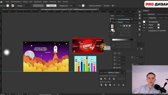The height and width of the screenshot is (95, 168).
Task: Click the Unite shape mode icon in Pathfinder
Action: point(101,79)
